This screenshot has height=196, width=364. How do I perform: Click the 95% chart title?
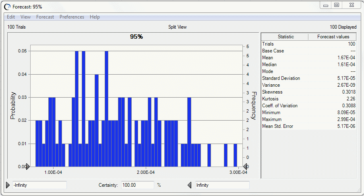pos(136,37)
